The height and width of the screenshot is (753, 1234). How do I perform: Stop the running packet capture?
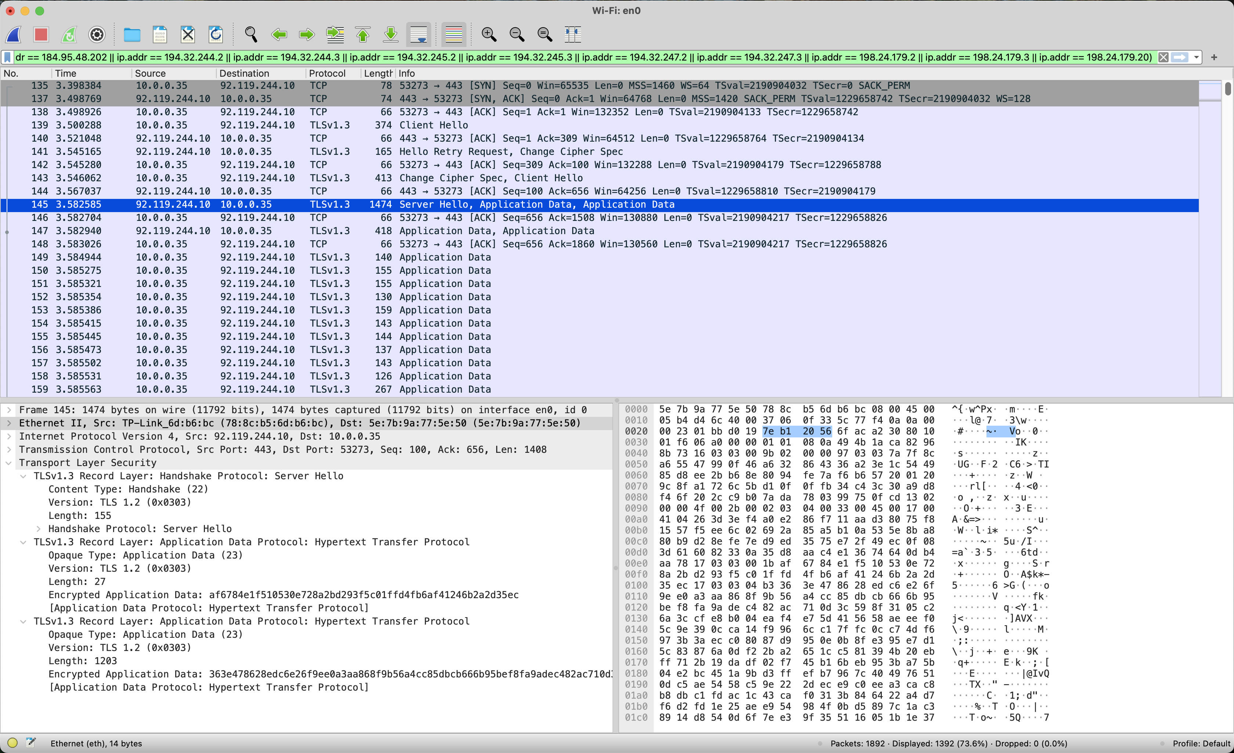coord(41,34)
